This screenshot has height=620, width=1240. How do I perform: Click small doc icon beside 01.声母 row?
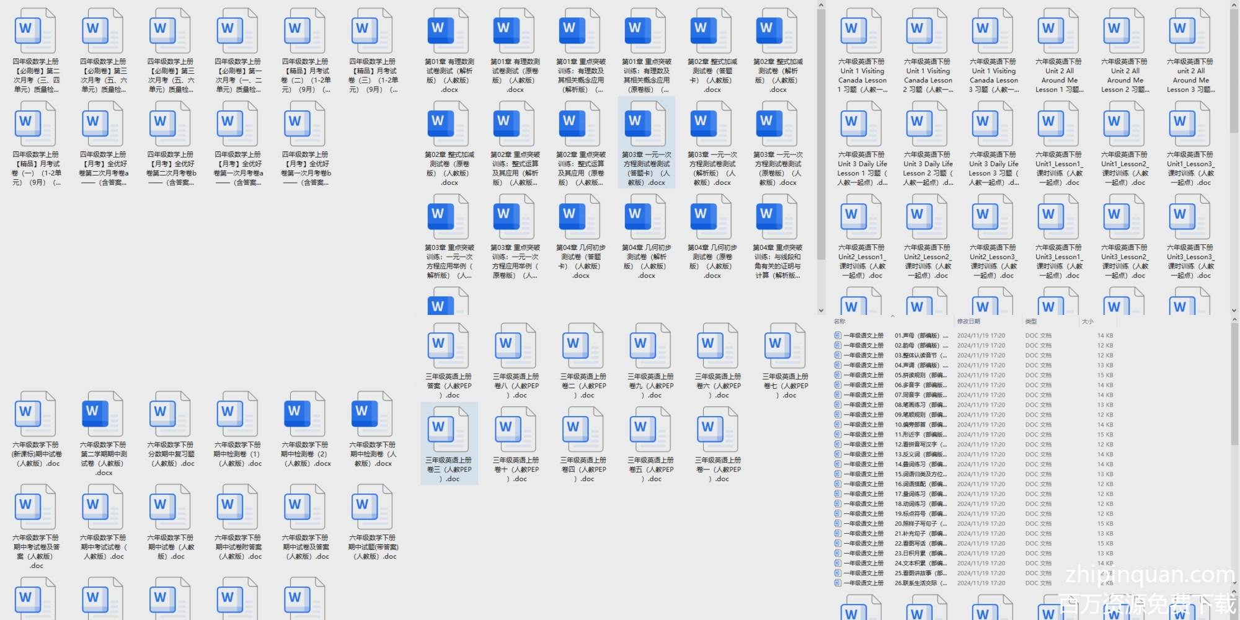click(x=838, y=335)
